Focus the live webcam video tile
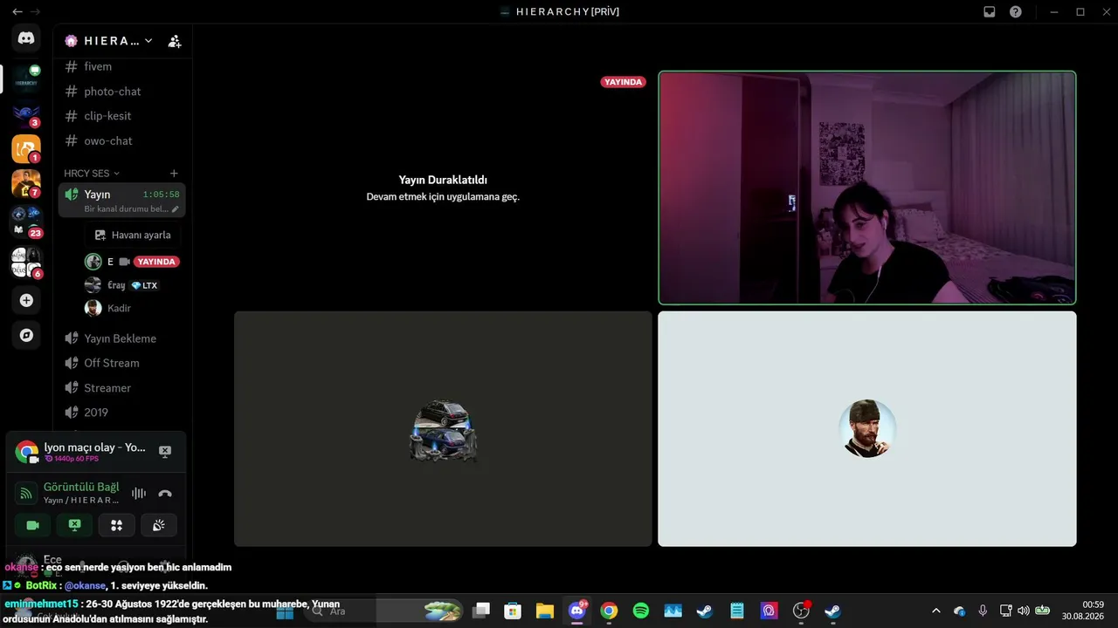The image size is (1118, 628). (867, 188)
